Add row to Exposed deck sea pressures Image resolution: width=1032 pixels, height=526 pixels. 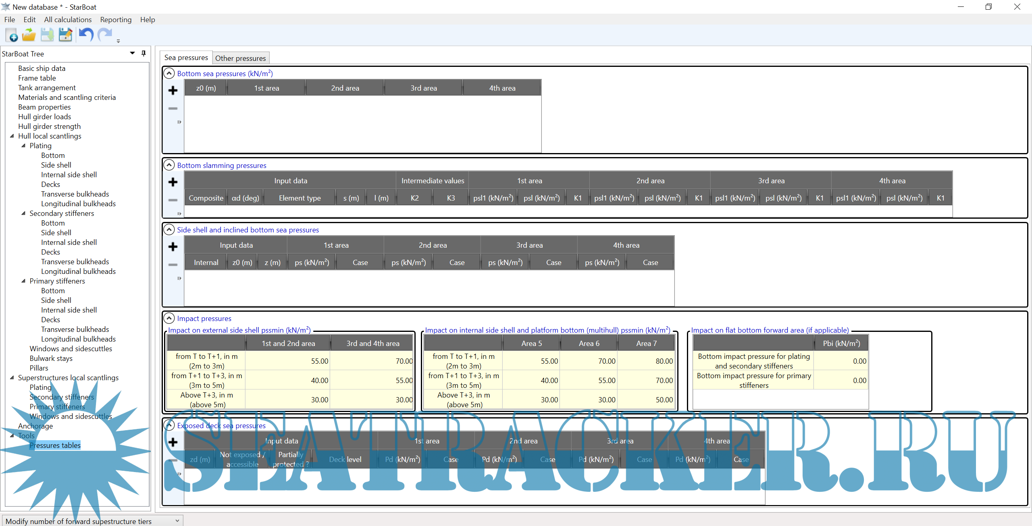(x=173, y=442)
